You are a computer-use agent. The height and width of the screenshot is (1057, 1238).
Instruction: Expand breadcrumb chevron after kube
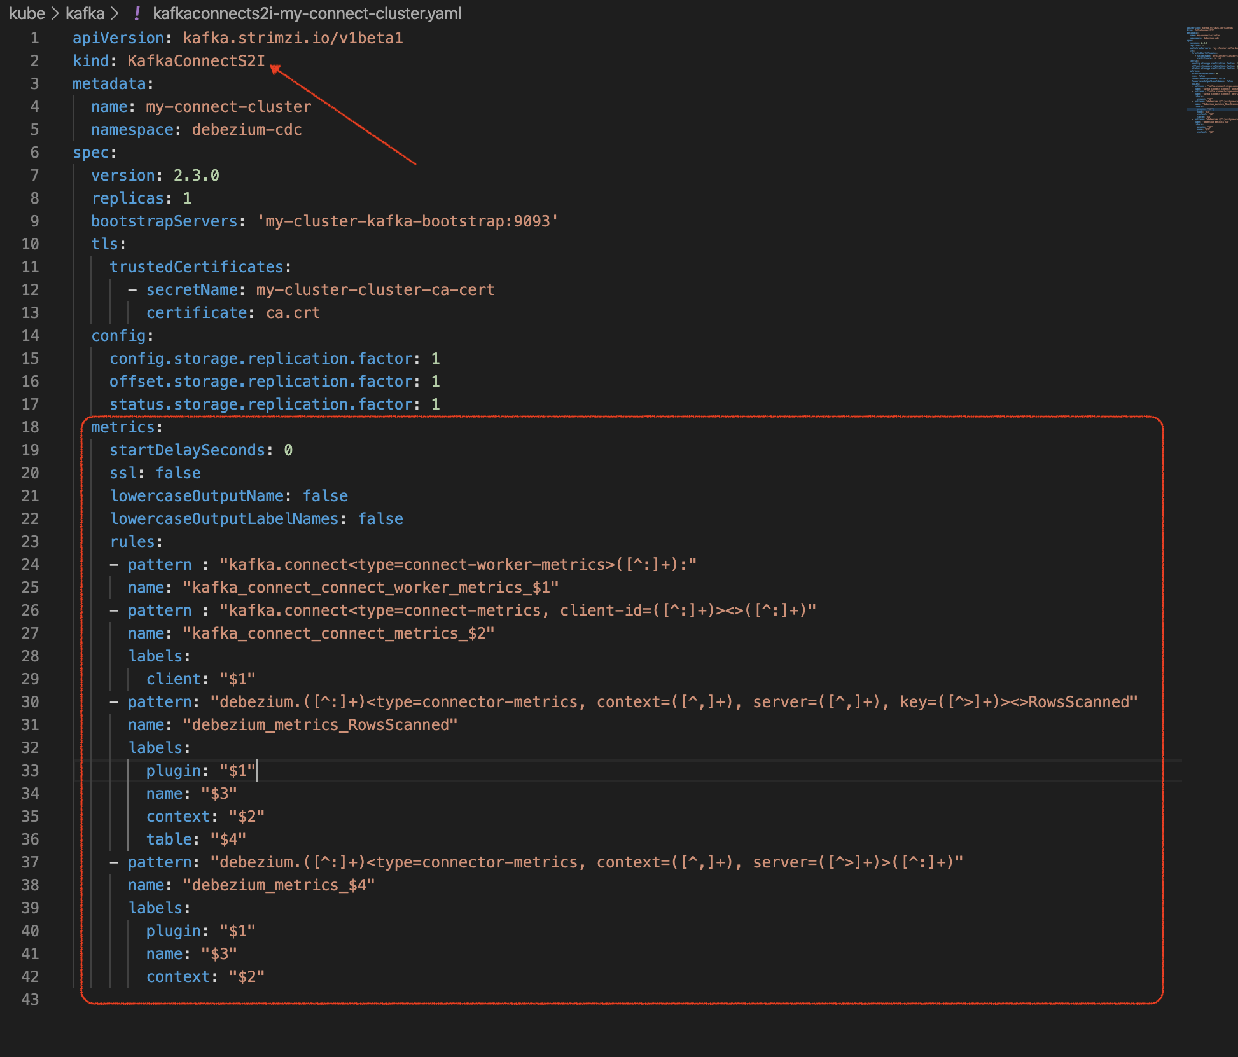(55, 13)
